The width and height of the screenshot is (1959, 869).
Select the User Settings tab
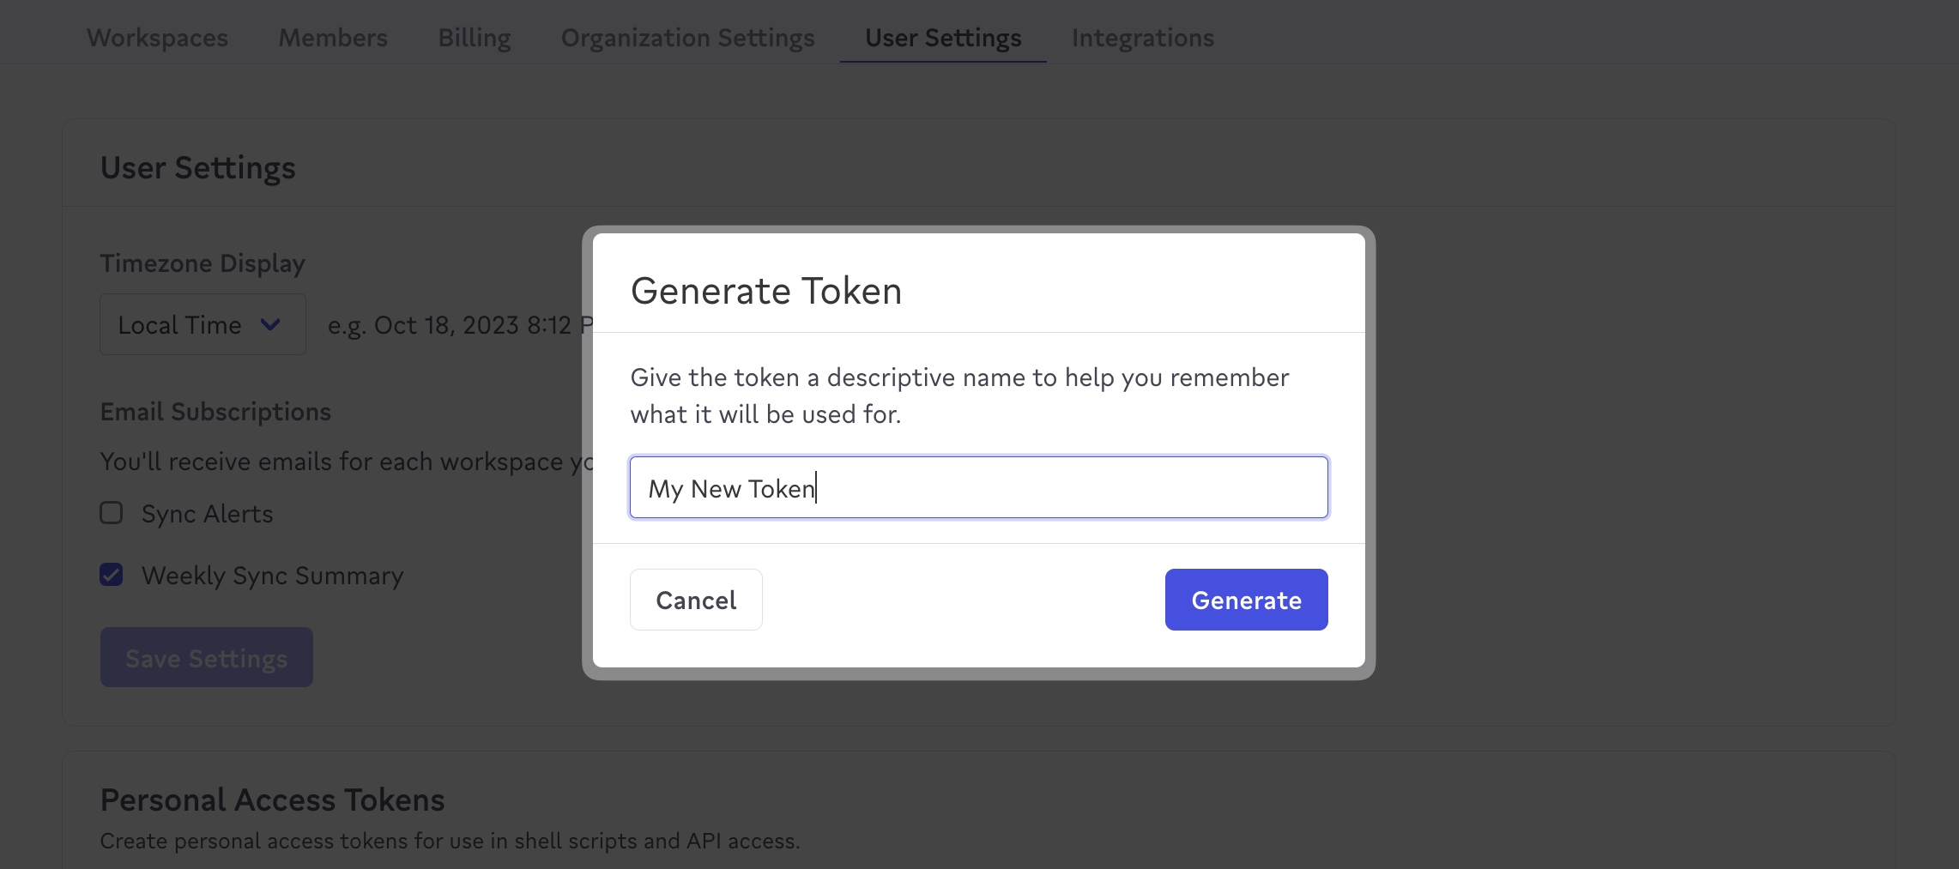click(942, 38)
